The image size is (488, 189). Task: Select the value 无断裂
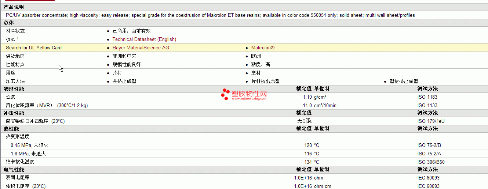305,121
